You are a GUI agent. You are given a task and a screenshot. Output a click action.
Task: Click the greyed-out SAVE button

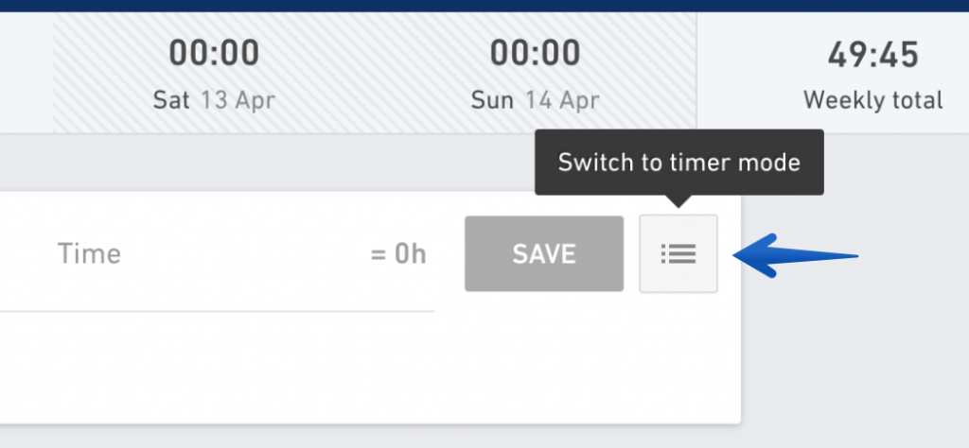544,253
